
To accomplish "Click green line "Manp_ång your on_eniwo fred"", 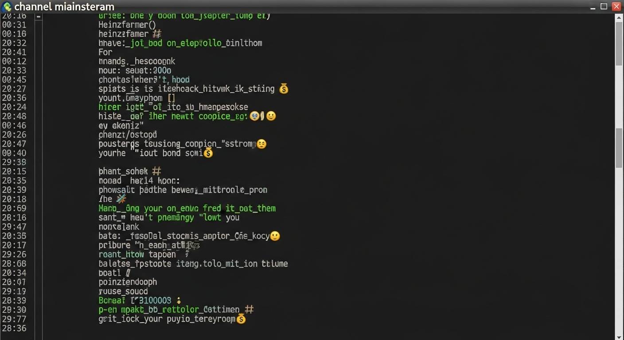I will coord(187,208).
